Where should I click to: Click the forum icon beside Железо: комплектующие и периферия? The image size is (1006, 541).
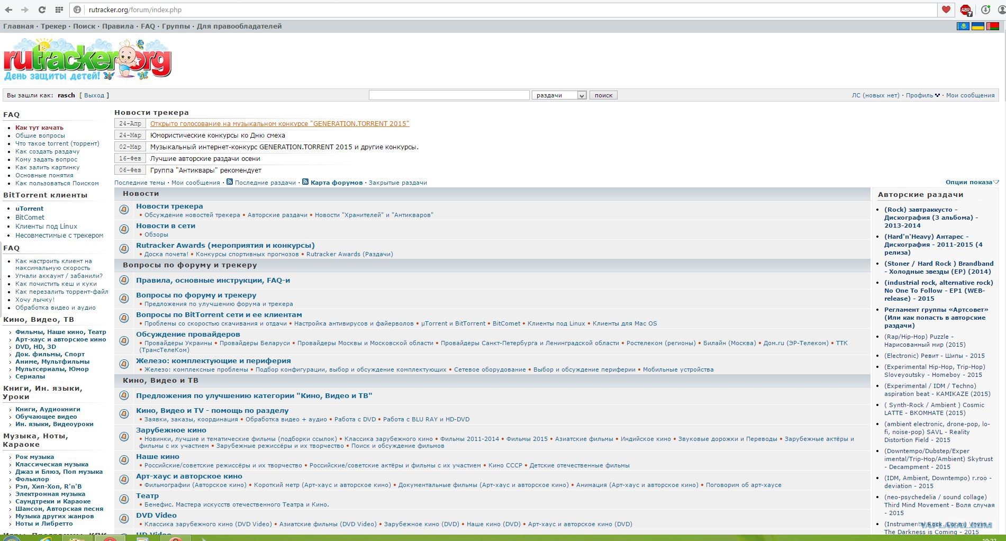point(124,364)
